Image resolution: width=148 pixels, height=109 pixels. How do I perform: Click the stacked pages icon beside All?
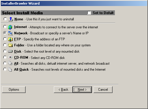[10, 63]
